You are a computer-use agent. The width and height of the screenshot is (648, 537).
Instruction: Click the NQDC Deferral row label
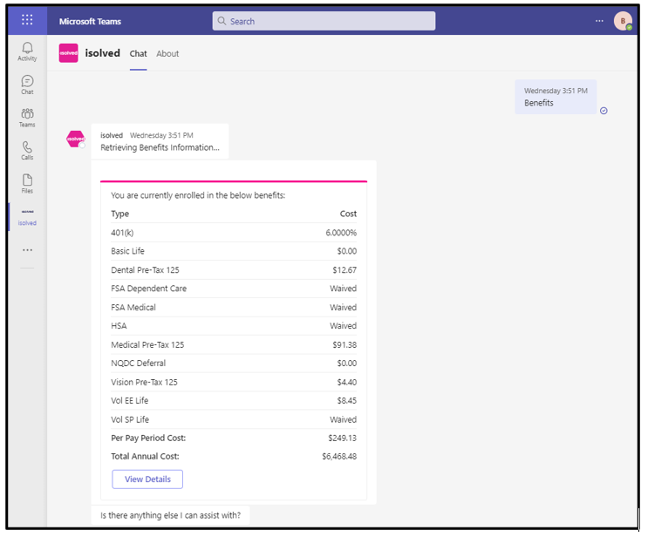coord(139,364)
